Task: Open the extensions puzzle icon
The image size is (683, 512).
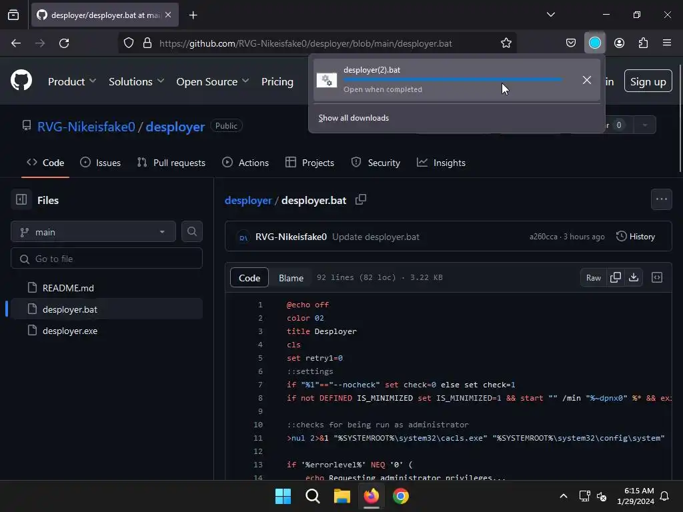Action: pos(643,43)
